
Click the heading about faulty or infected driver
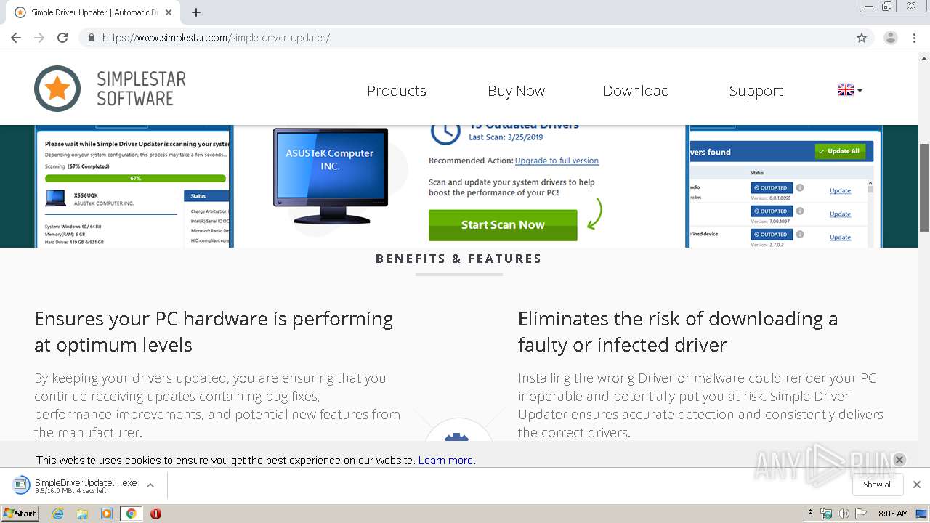pyautogui.click(x=677, y=331)
